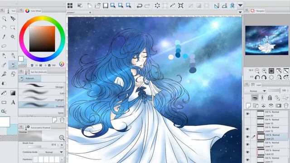Select the Gradient tool
The image size is (290, 163).
point(13,93)
